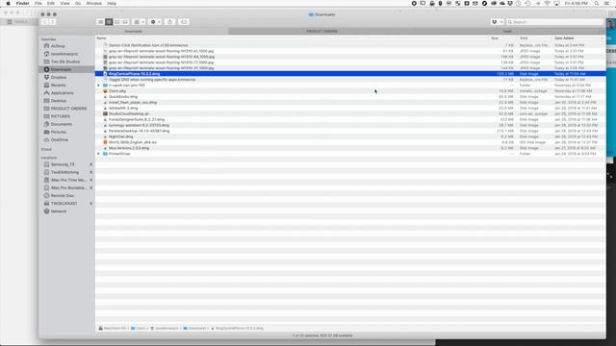
Task: Click the Share toolbar button
Action: coord(170,22)
